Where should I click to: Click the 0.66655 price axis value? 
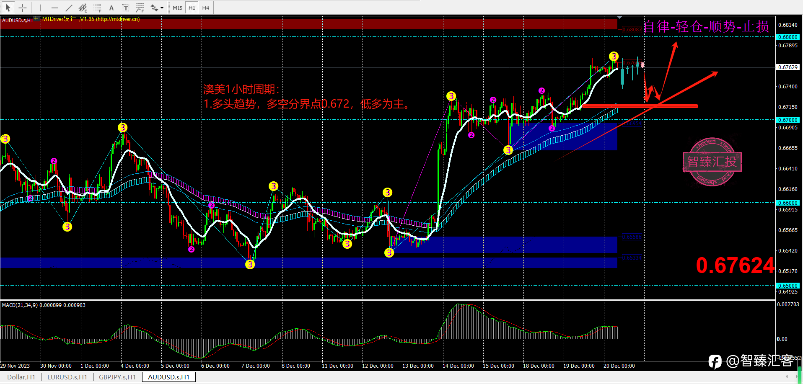click(x=788, y=148)
